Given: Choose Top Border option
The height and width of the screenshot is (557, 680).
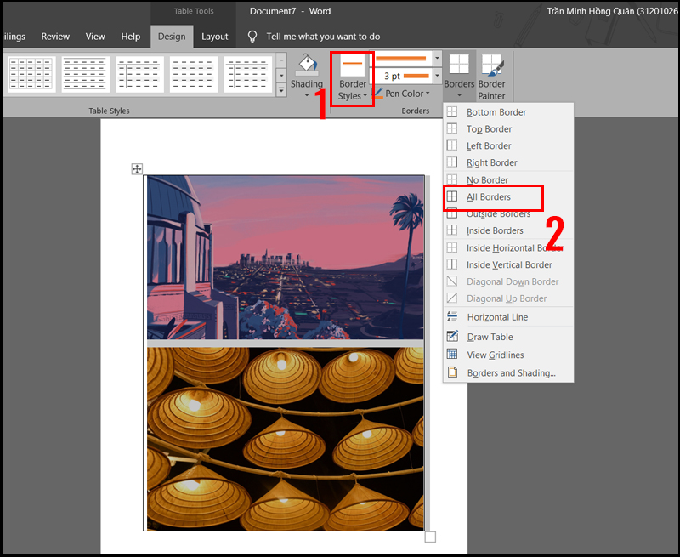Looking at the screenshot, I should (508, 129).
